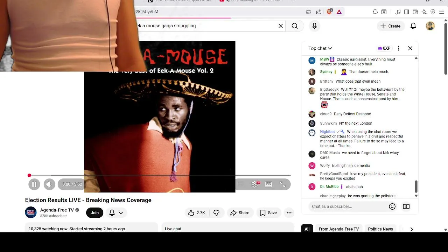Save the video to a playlist

pos(268,213)
